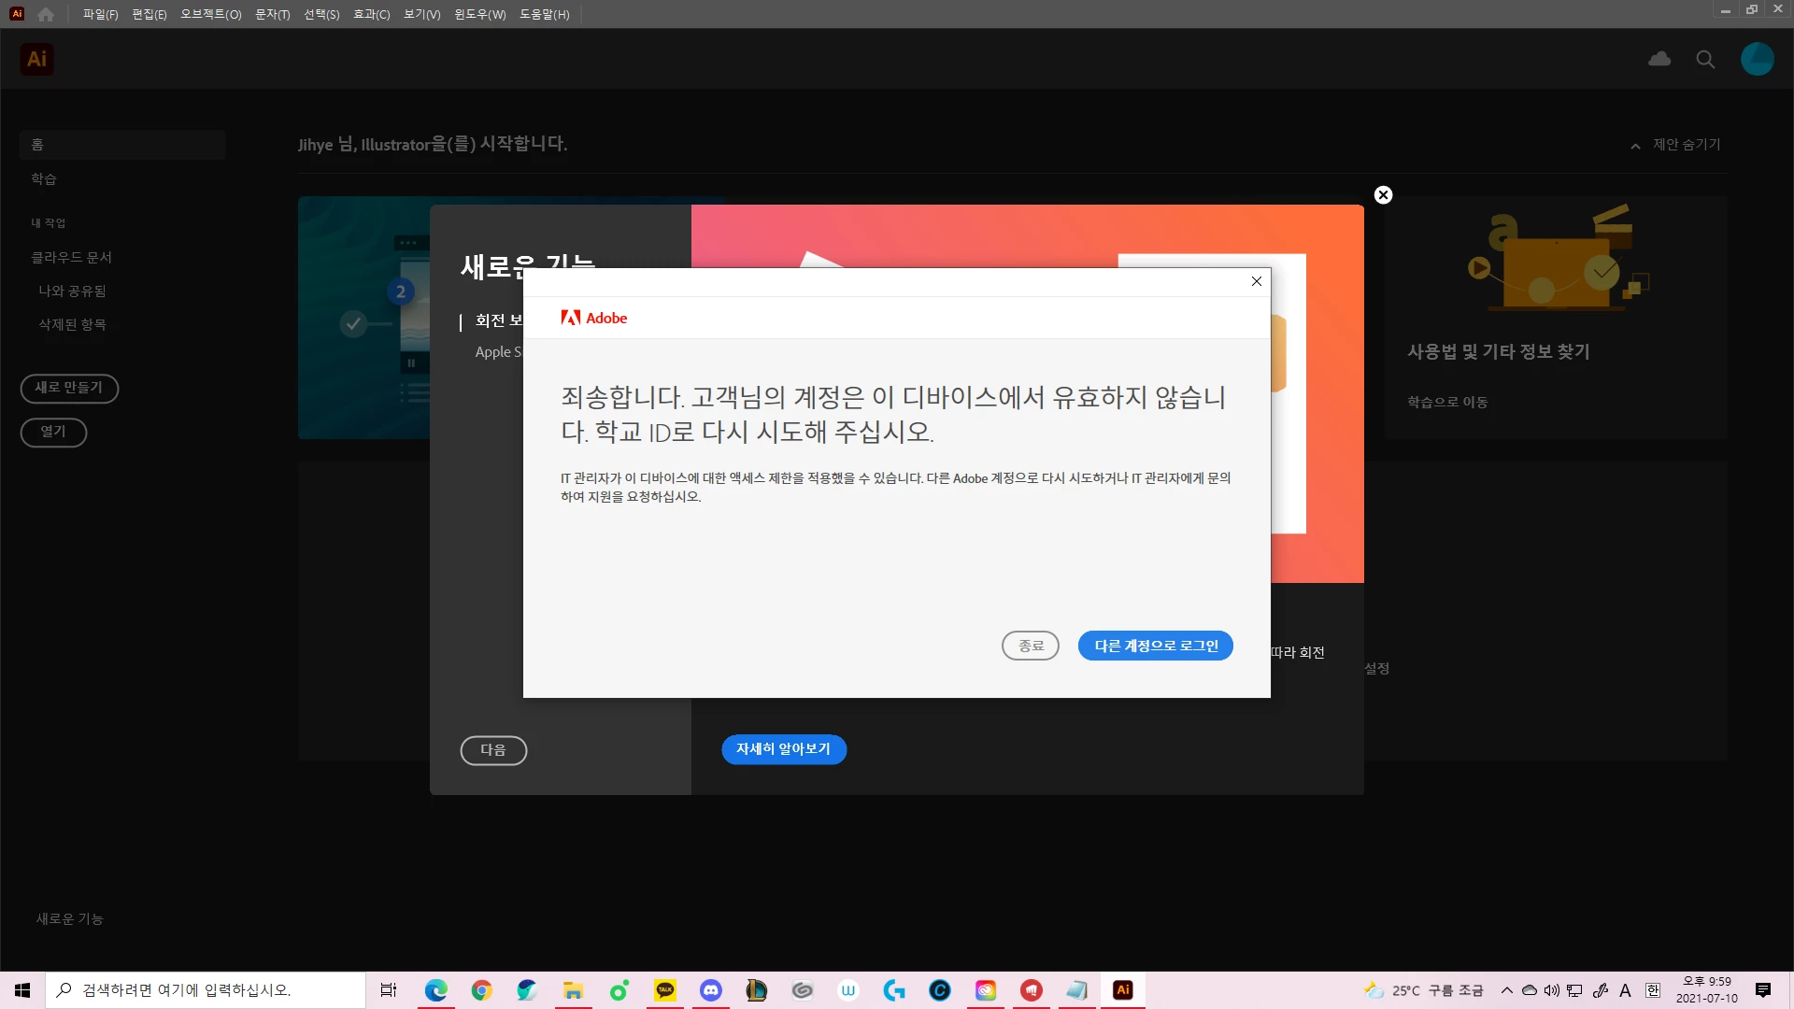This screenshot has height=1009, width=1794.
Task: Click the home icon in title bar
Action: 46,14
